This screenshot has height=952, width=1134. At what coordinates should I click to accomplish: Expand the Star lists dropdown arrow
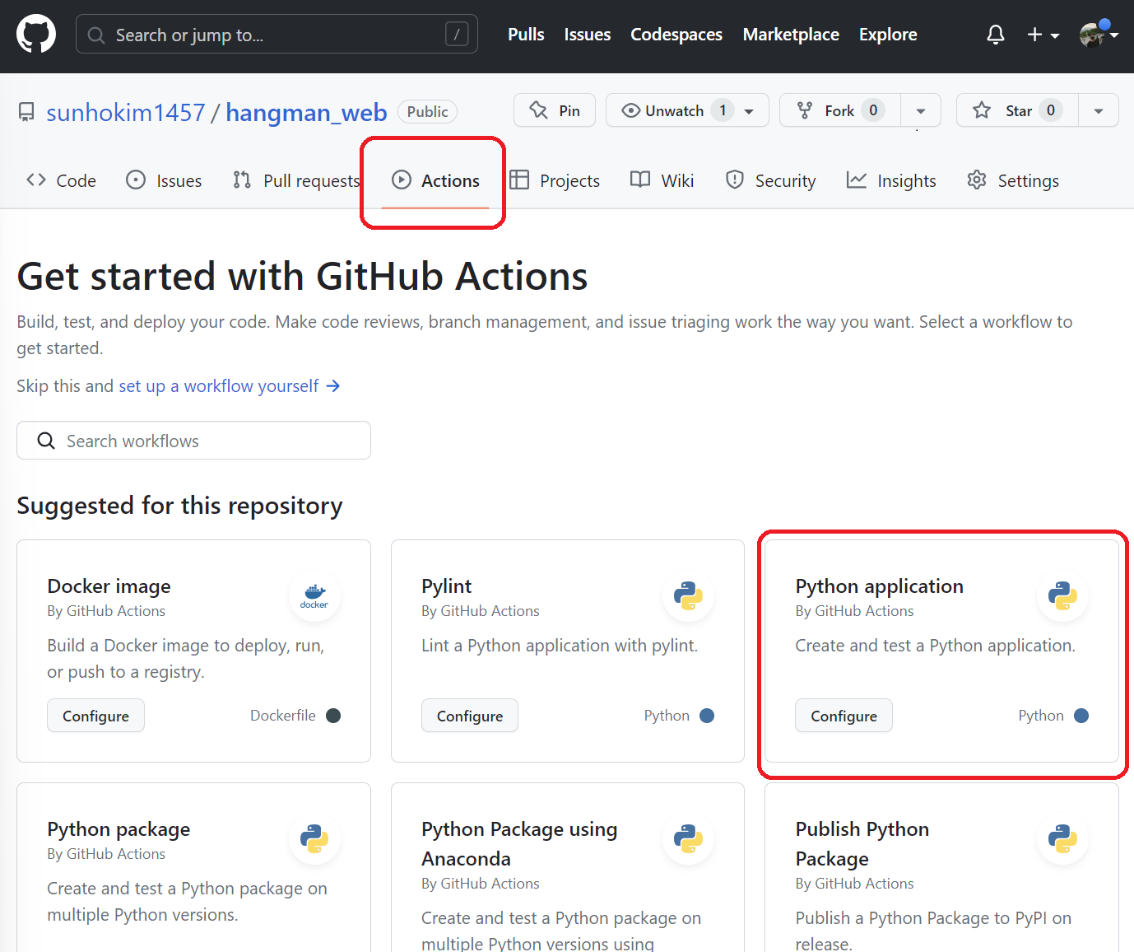(1099, 110)
